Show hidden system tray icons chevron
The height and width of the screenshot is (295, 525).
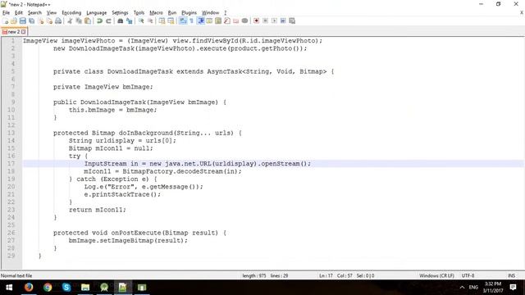462,288
